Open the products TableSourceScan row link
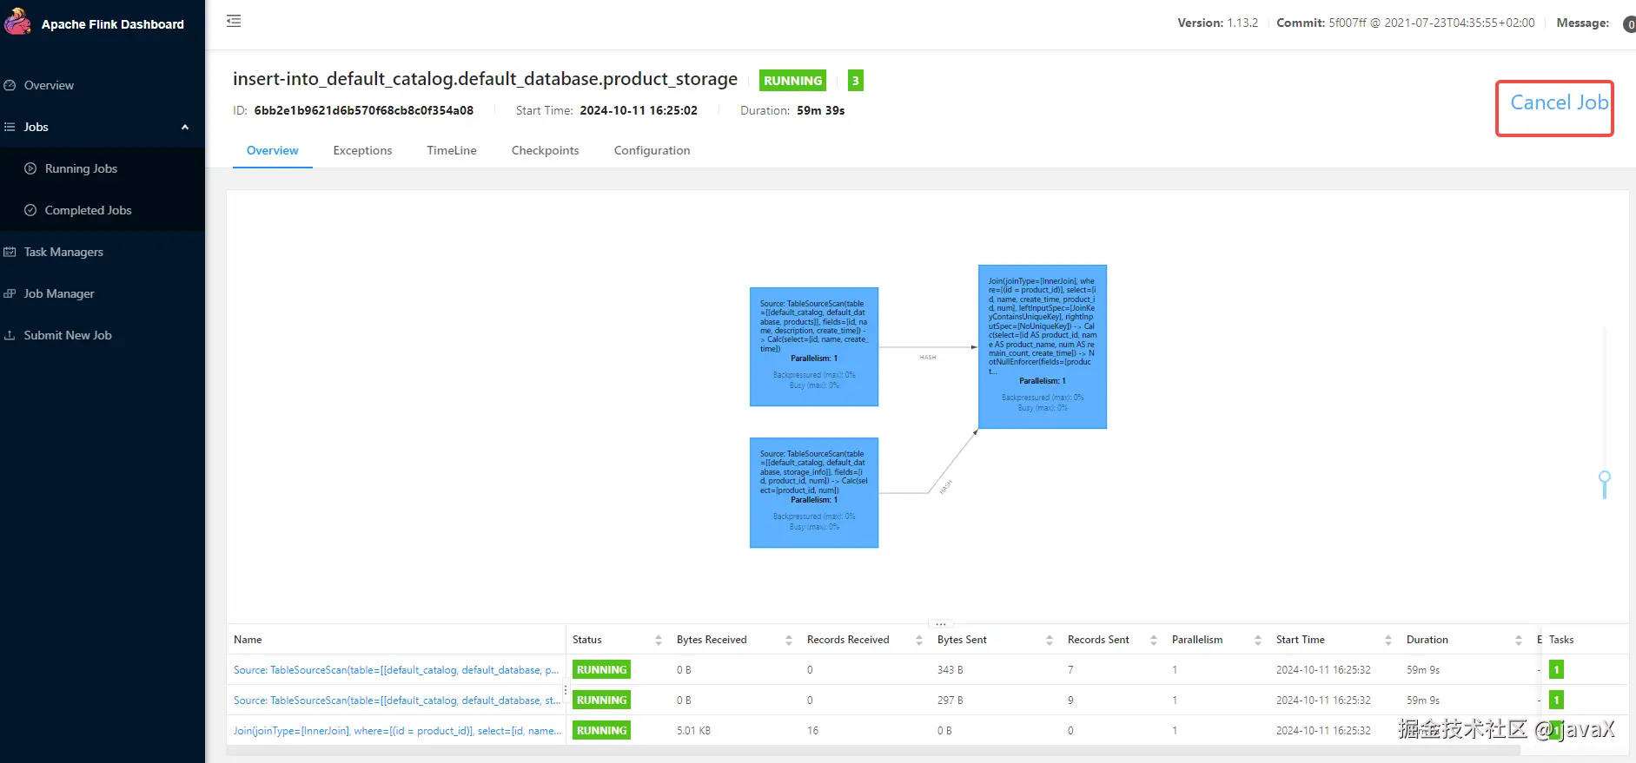This screenshot has height=763, width=1636. click(x=396, y=670)
